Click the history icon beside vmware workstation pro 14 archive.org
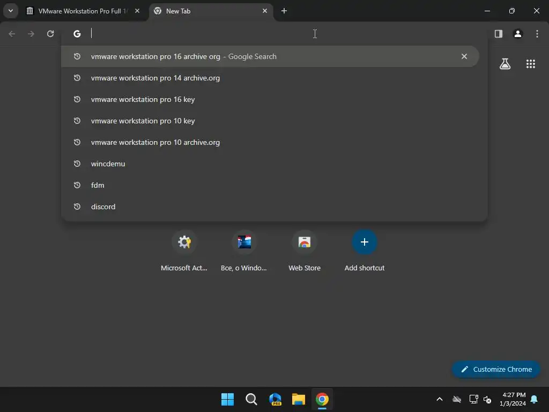 tap(77, 78)
